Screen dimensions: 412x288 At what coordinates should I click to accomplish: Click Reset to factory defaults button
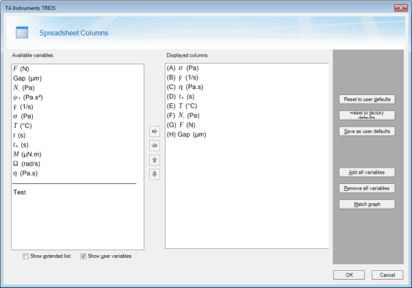(367, 115)
